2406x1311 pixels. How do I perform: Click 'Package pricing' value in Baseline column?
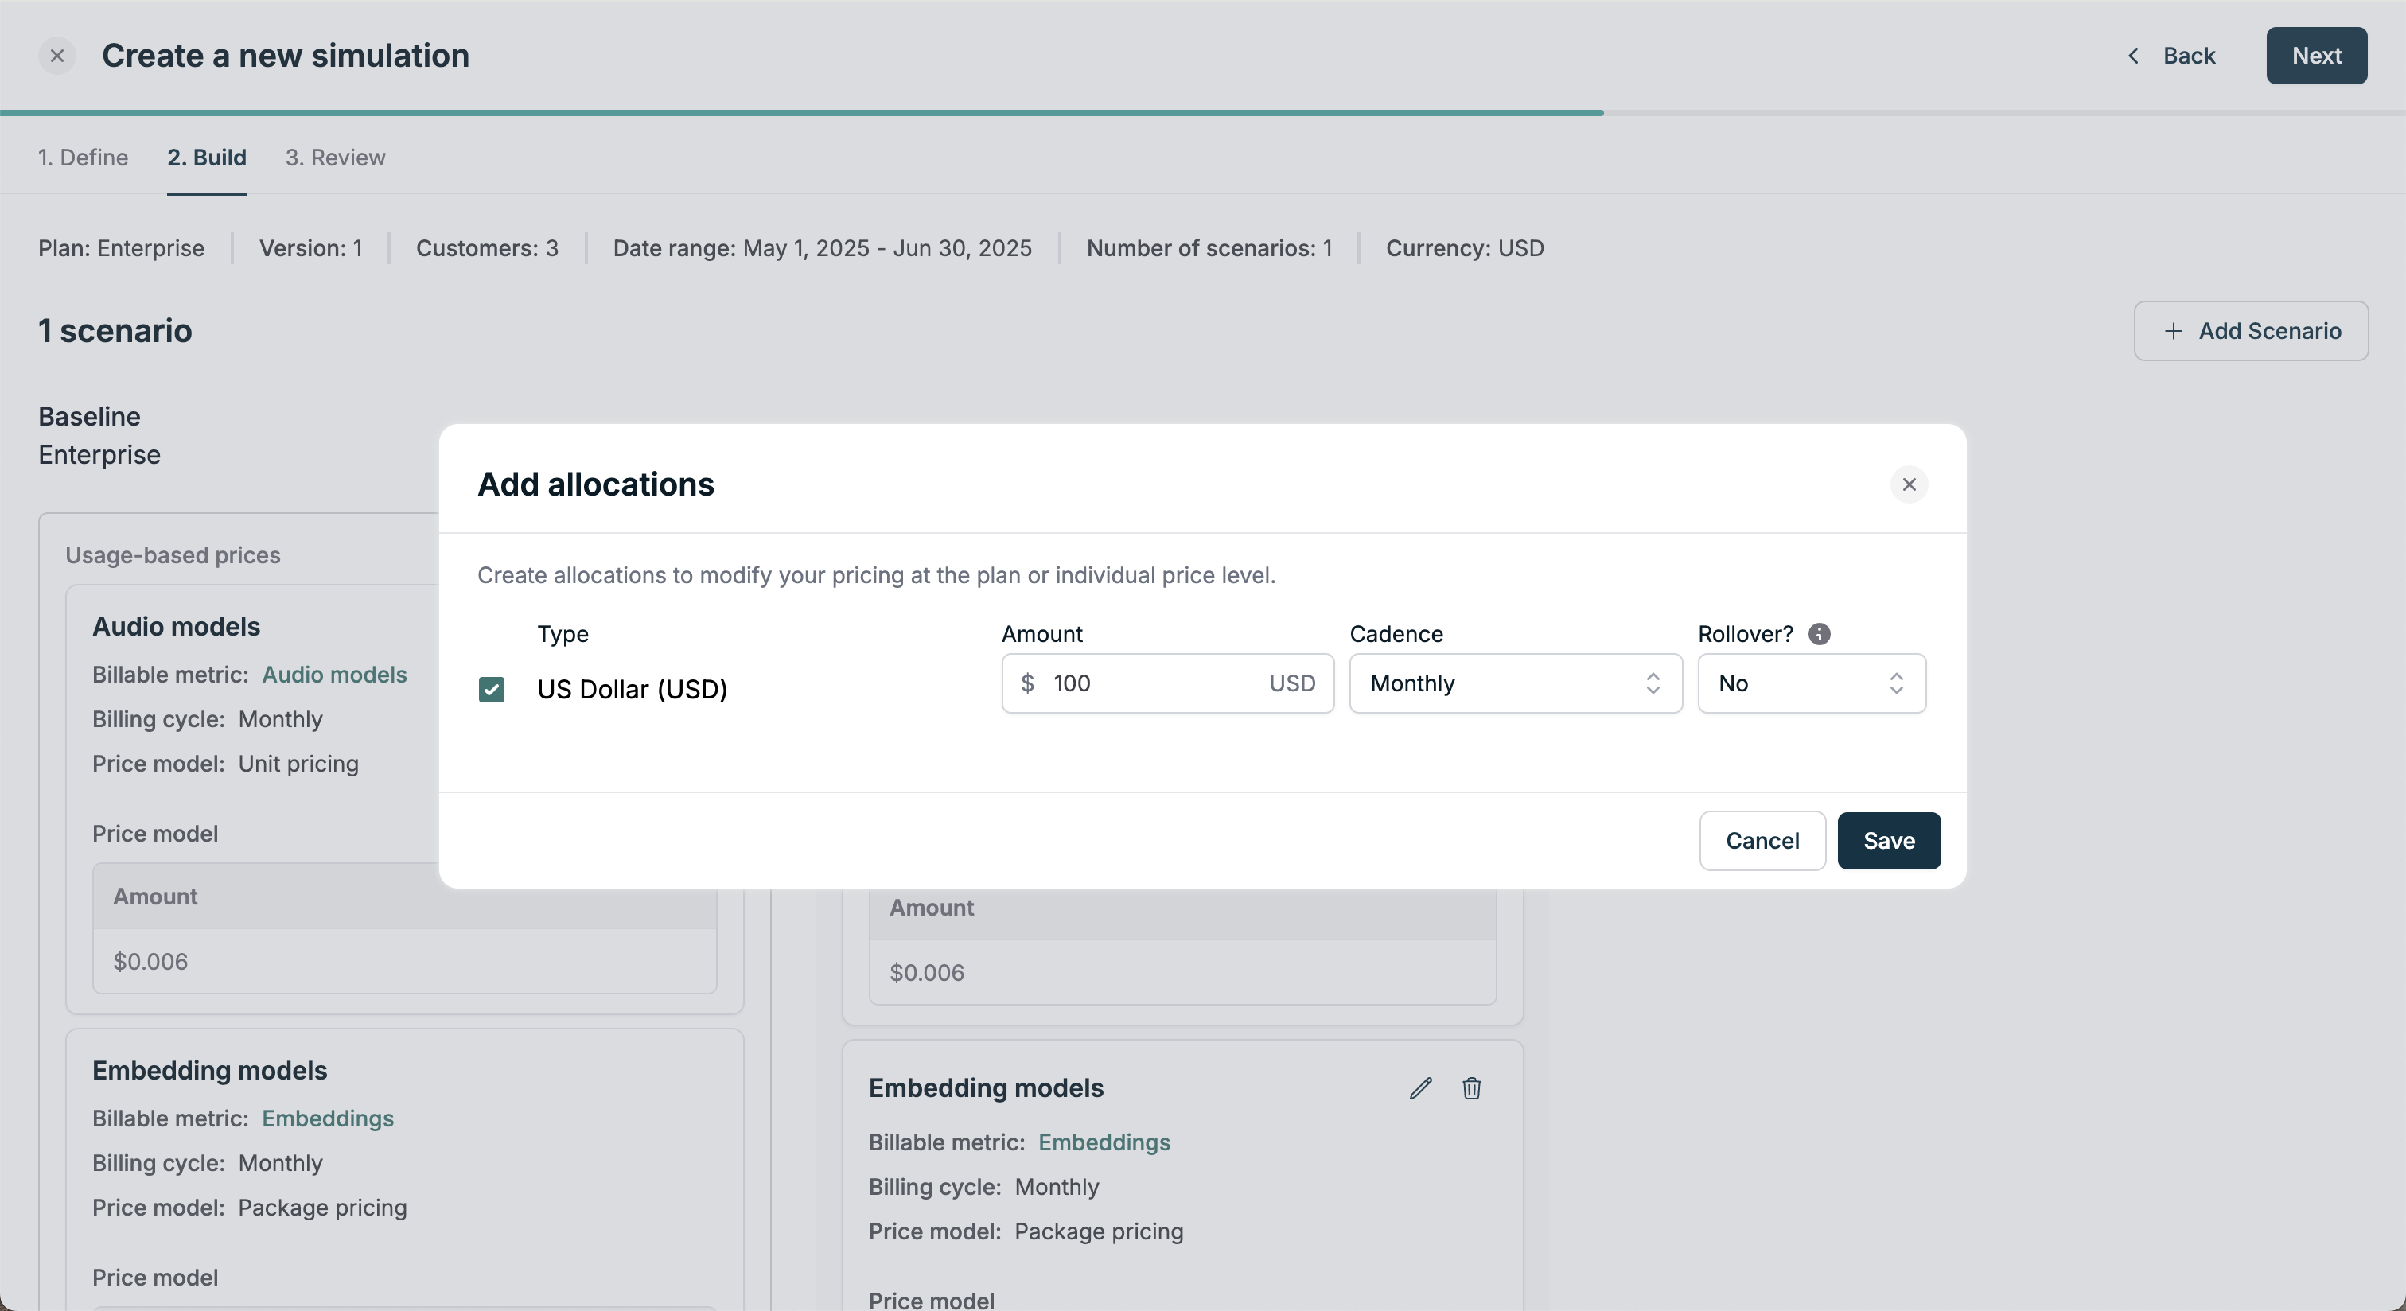click(x=322, y=1208)
